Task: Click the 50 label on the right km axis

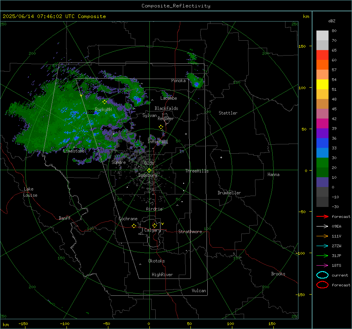Action: pyautogui.click(x=304, y=129)
